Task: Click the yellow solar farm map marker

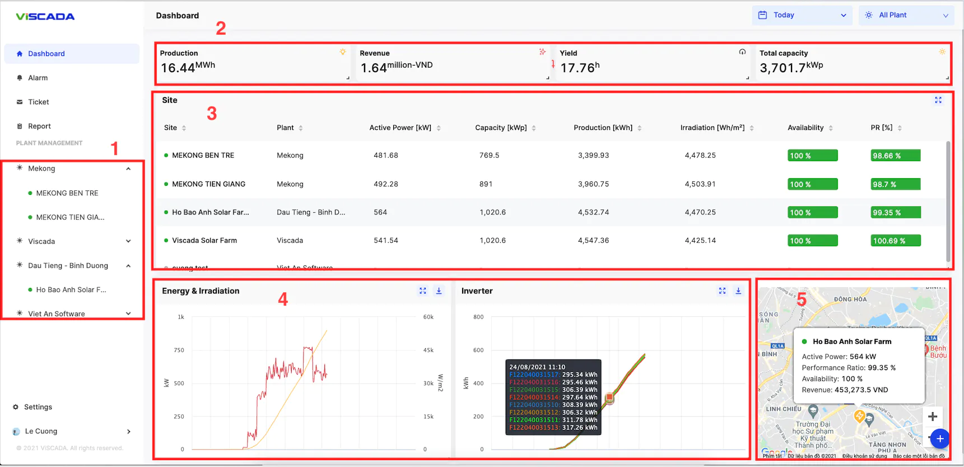Action: (859, 416)
